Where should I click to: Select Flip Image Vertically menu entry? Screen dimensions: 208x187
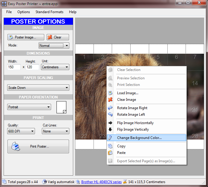(x=146, y=129)
